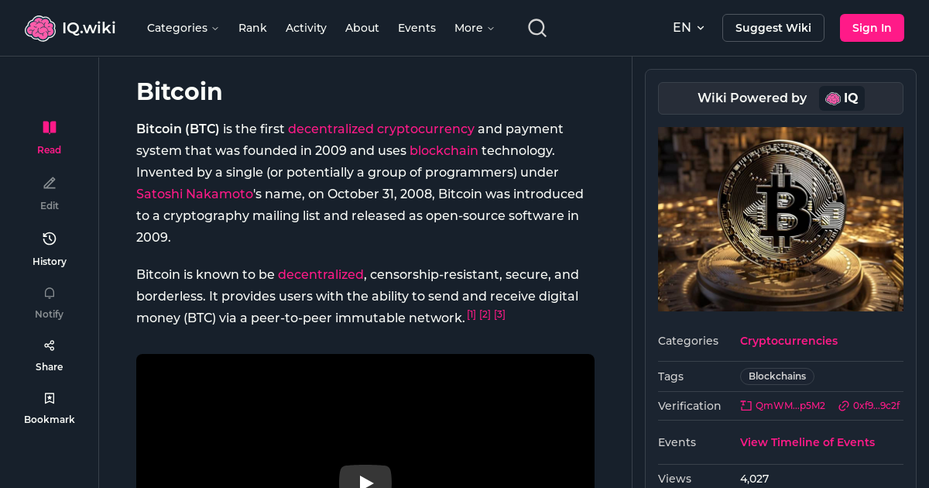This screenshot has width=929, height=488.
Task: Click the Edit pencil icon
Action: [49, 183]
